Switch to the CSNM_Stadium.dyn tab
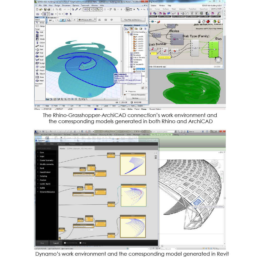The height and width of the screenshot is (260, 260). pos(79,148)
